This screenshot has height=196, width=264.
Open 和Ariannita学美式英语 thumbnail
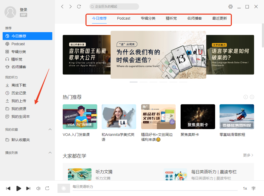119,117
